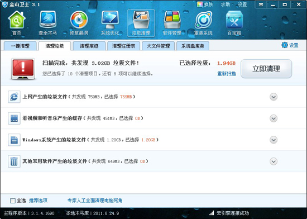
Task: Switch to the 大文件管理 tab
Action: [158, 46]
